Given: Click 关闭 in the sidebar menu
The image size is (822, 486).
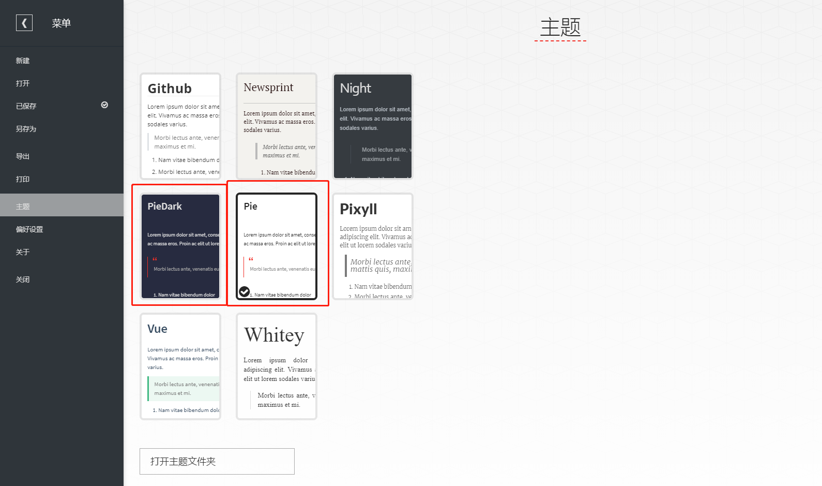Looking at the screenshot, I should [x=62, y=279].
